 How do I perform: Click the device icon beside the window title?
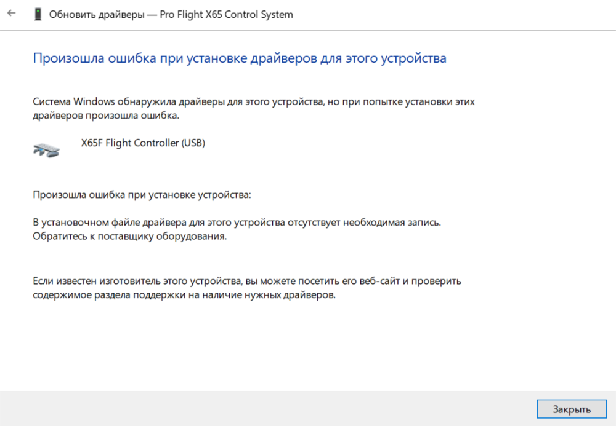tap(38, 14)
